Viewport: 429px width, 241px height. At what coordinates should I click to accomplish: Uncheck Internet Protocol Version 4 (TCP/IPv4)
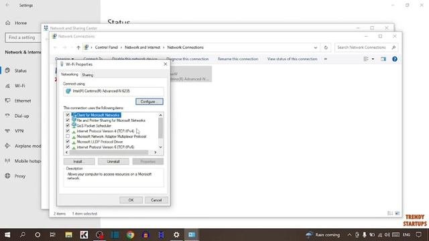pyautogui.click(x=68, y=131)
